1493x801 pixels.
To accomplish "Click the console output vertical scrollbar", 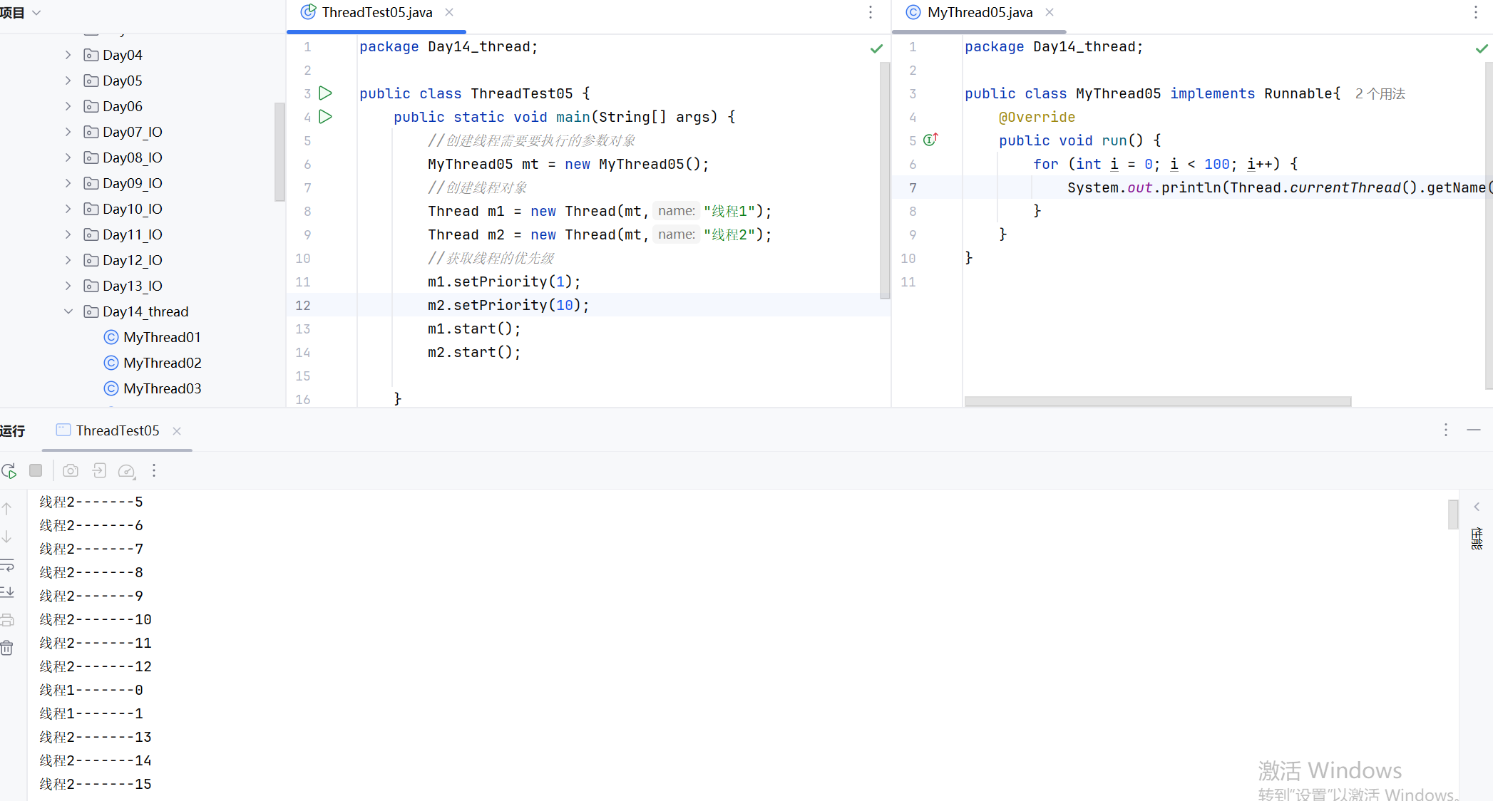I will [1453, 515].
